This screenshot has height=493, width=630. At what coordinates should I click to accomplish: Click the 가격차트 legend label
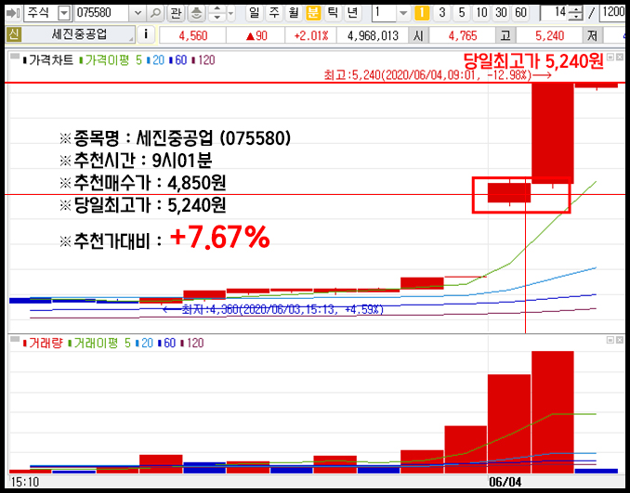point(48,60)
